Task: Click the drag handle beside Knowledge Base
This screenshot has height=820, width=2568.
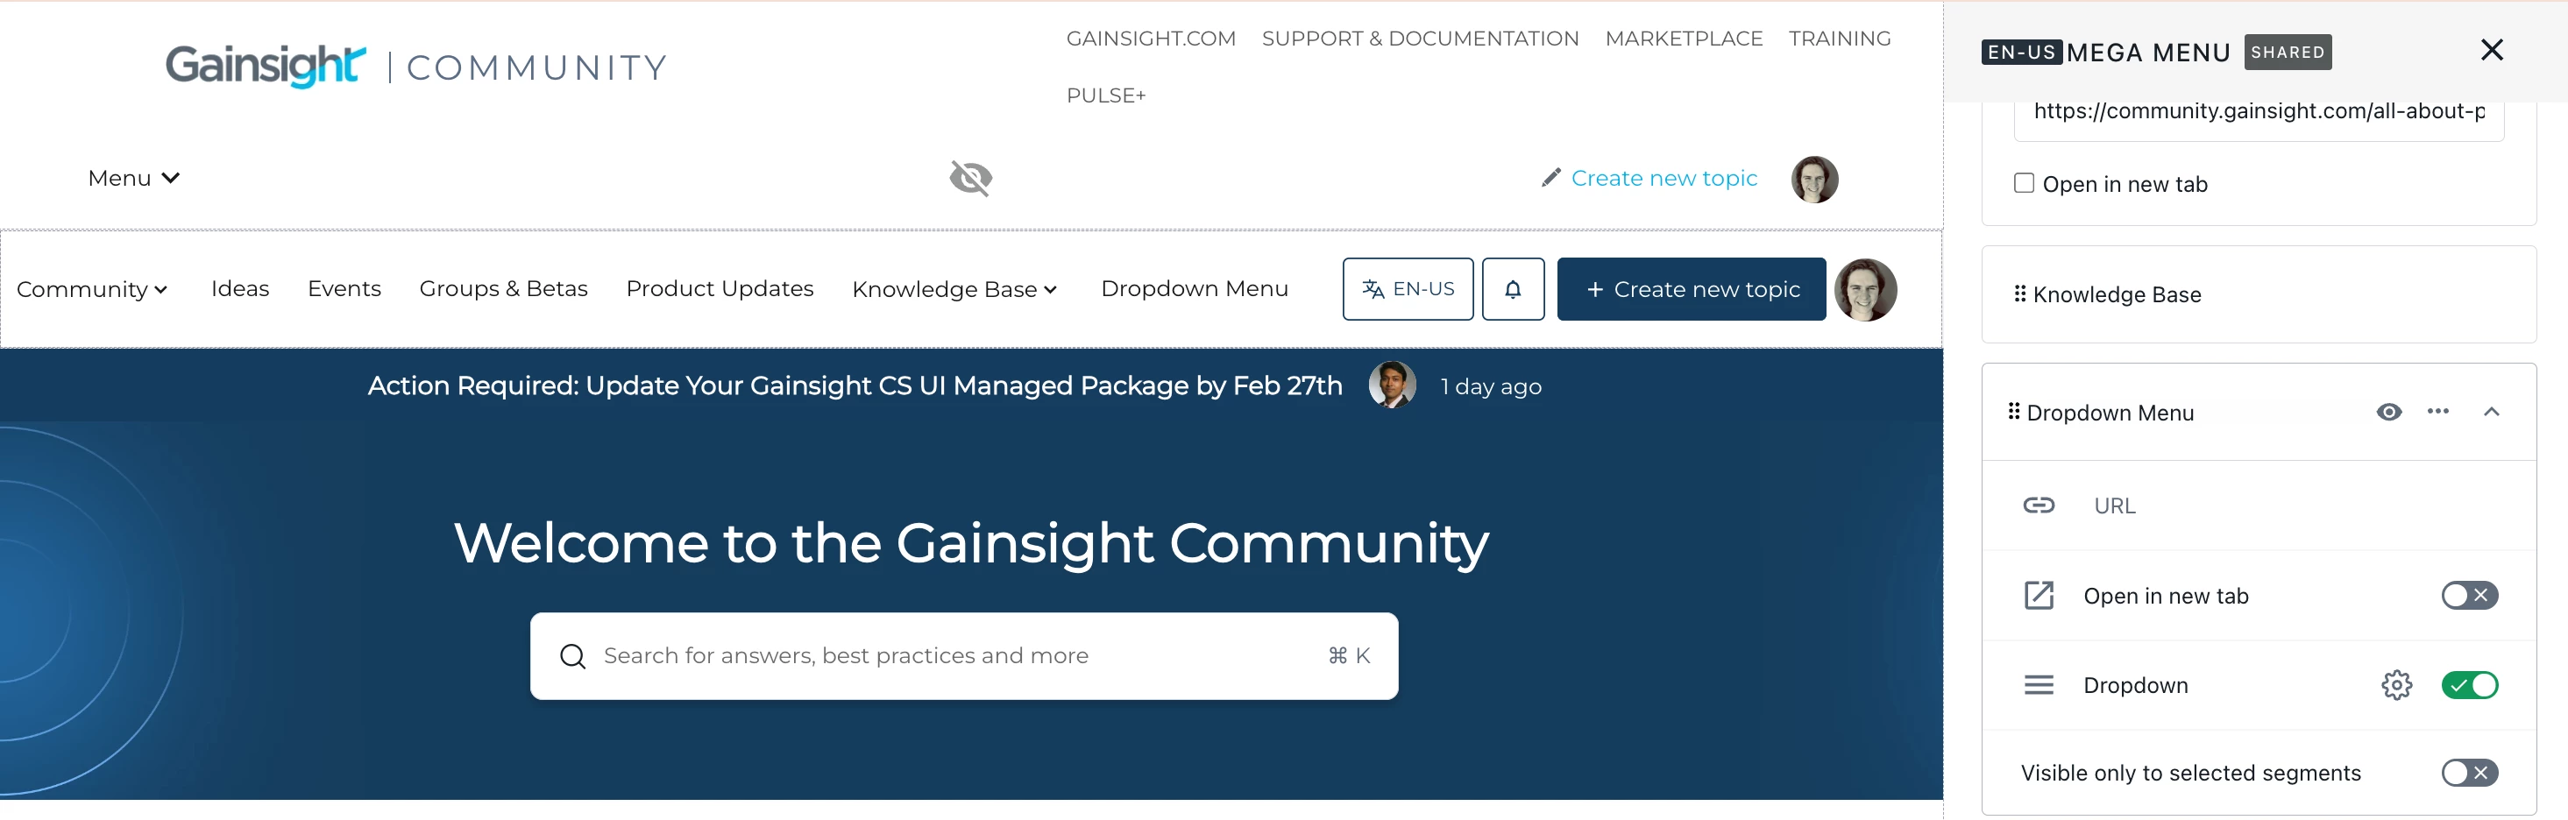Action: pos(2018,294)
